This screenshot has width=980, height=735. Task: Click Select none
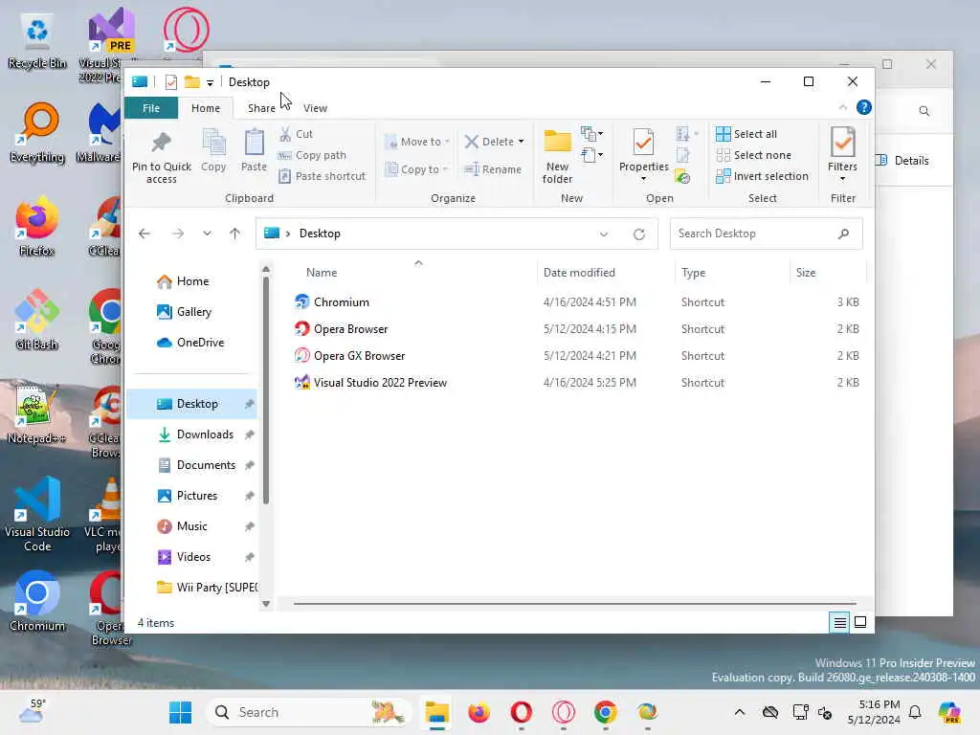(x=754, y=155)
